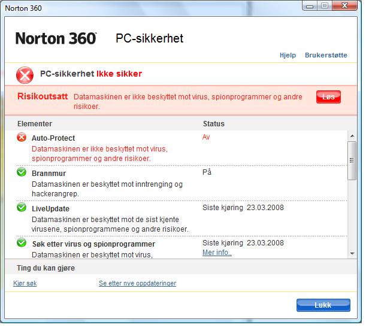366x328 pixels.
Task: Open the Brukerstøtte support link
Action: (x=326, y=55)
